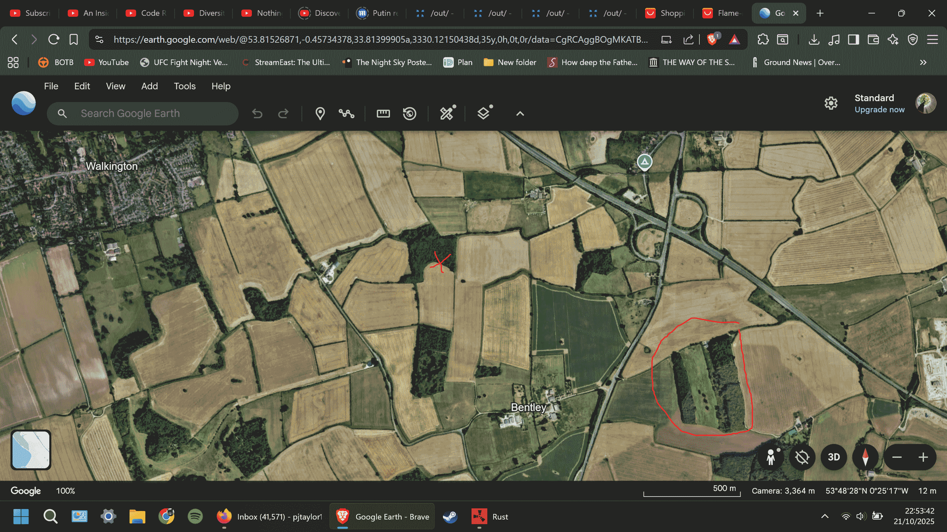Click the satellite data layers icon

click(x=447, y=113)
